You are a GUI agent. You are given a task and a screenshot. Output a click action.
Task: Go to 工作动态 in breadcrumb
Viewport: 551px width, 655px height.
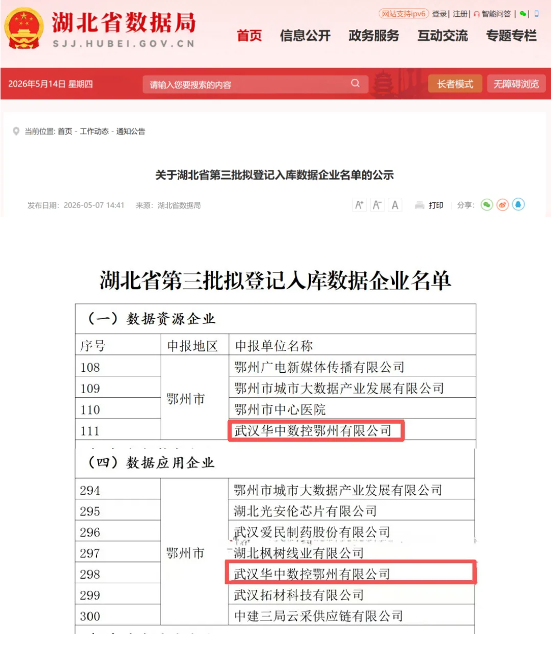point(94,131)
